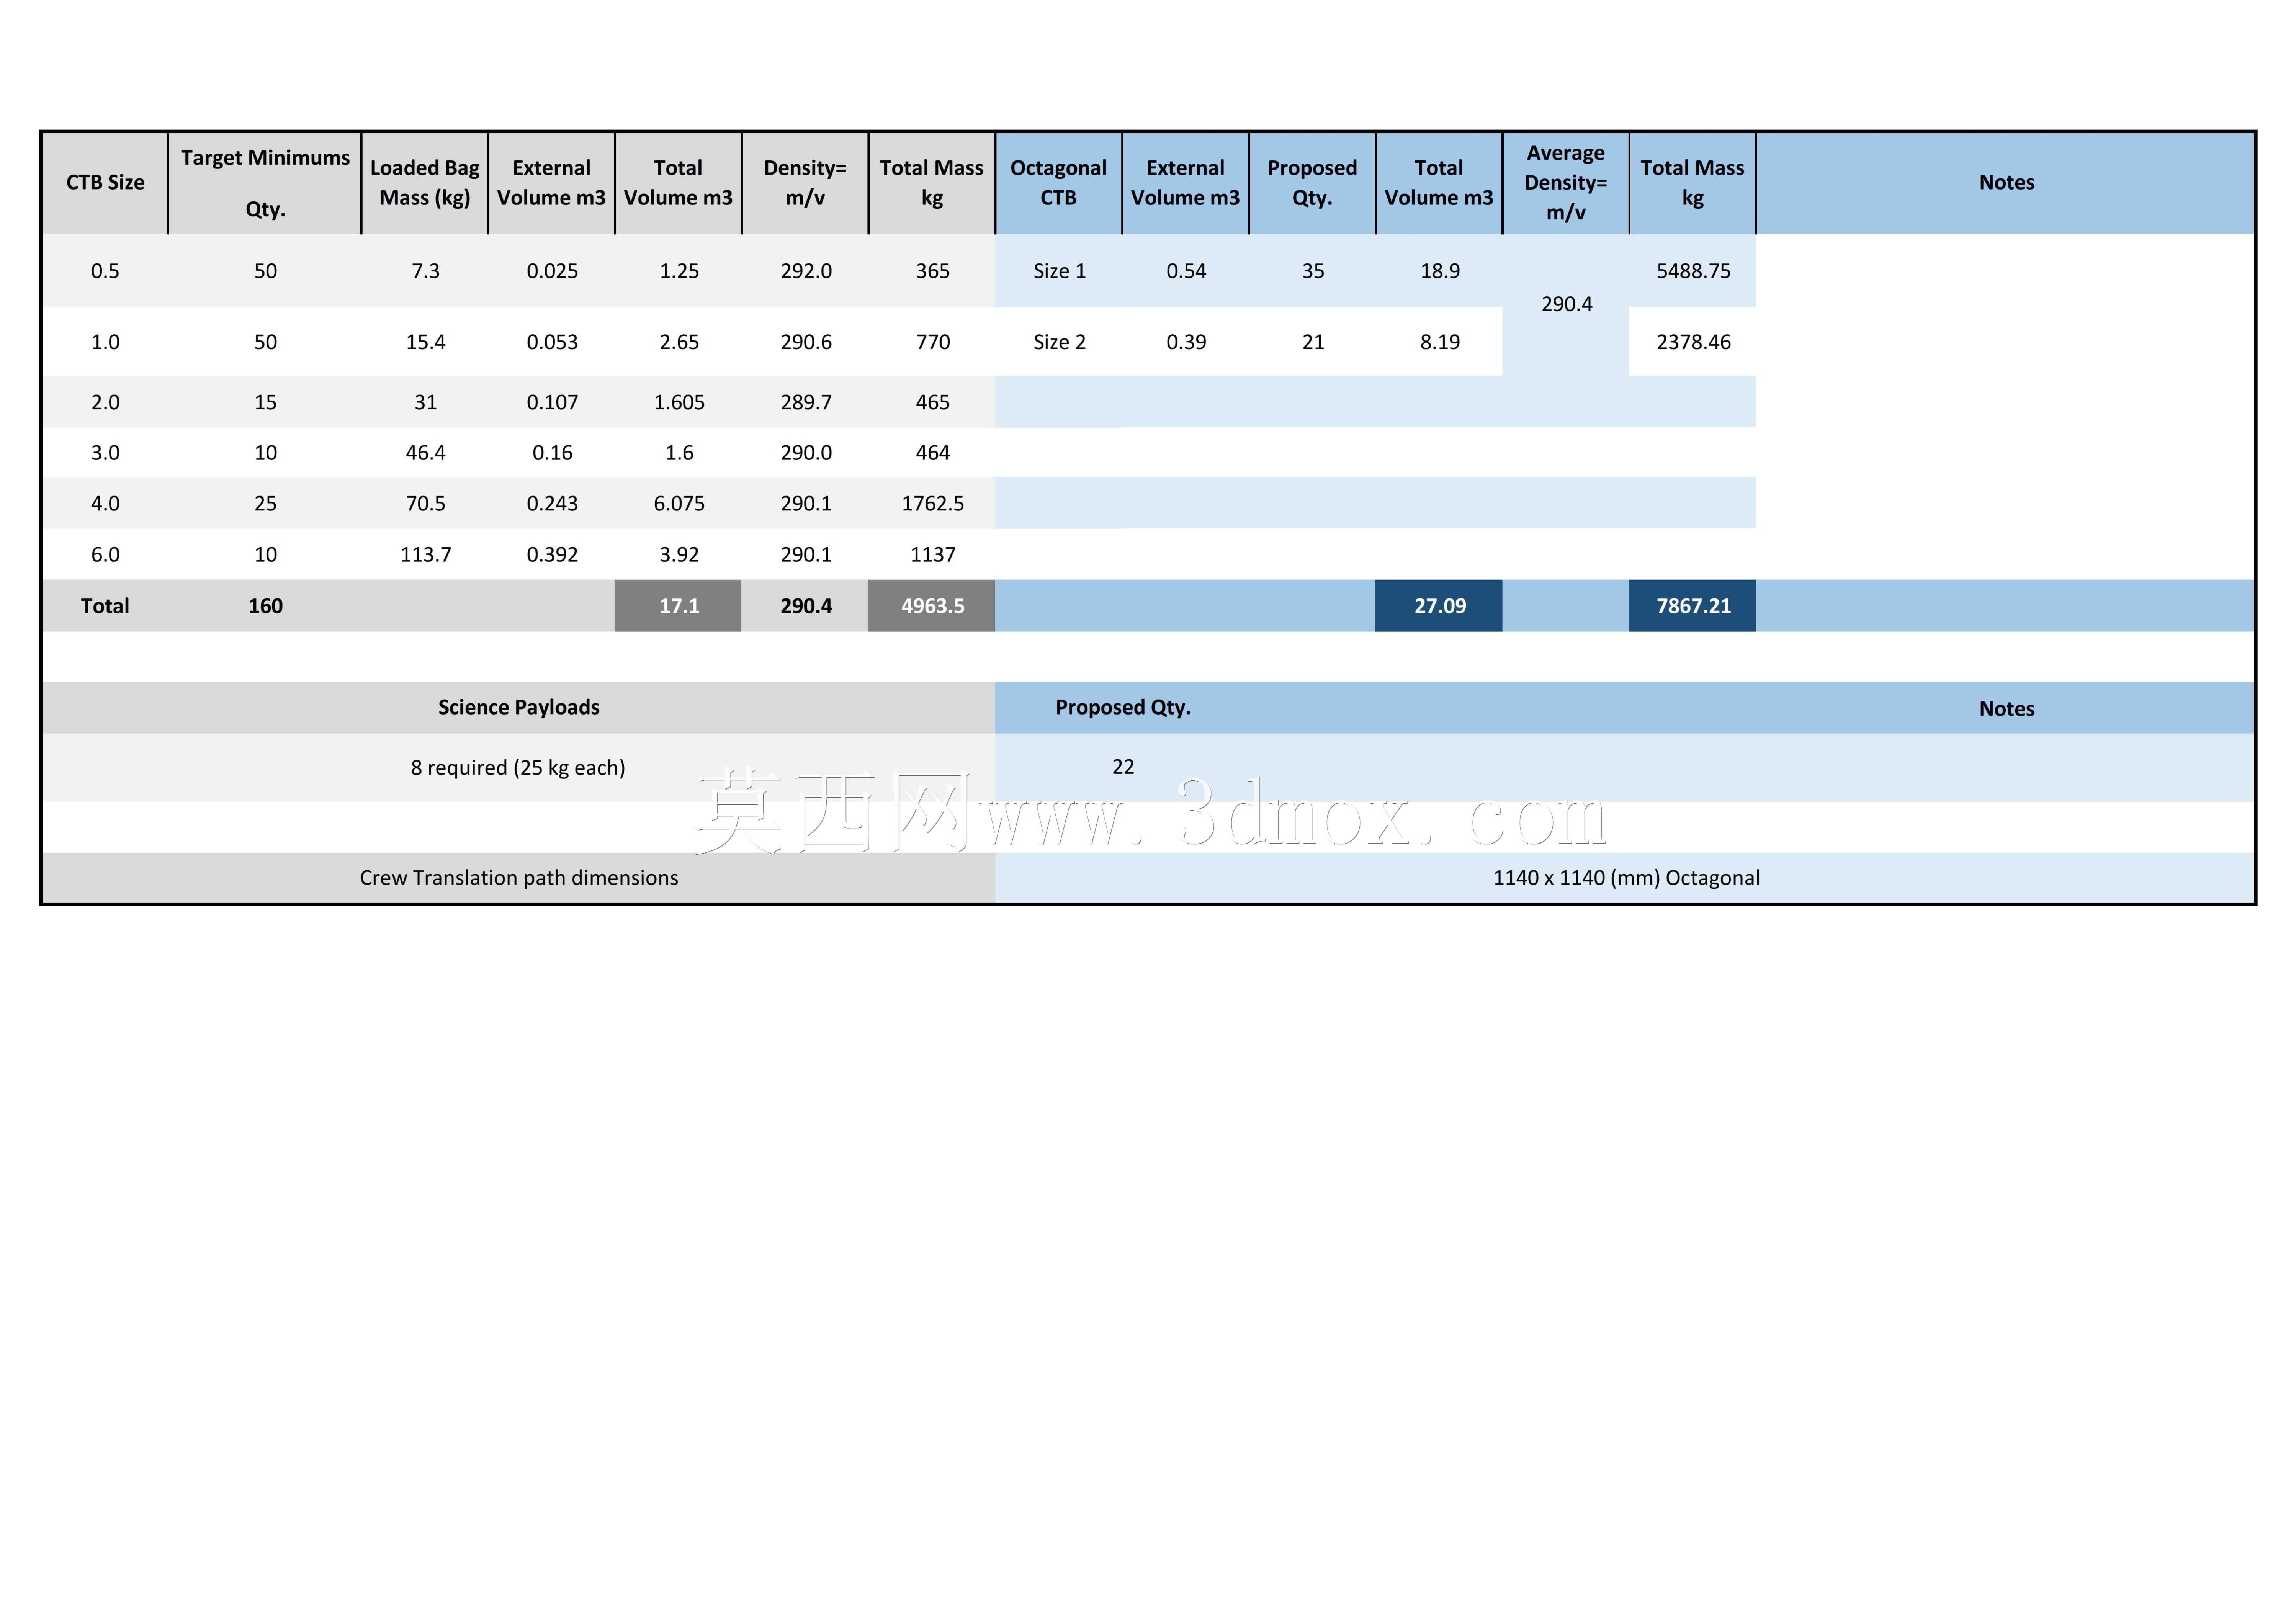Select external volume value '0.392'
This screenshot has height=1622, width=2296.
click(x=552, y=554)
